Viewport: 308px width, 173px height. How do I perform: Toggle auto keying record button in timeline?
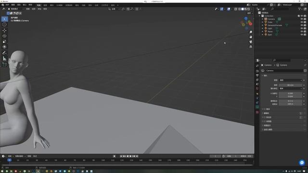point(115,156)
